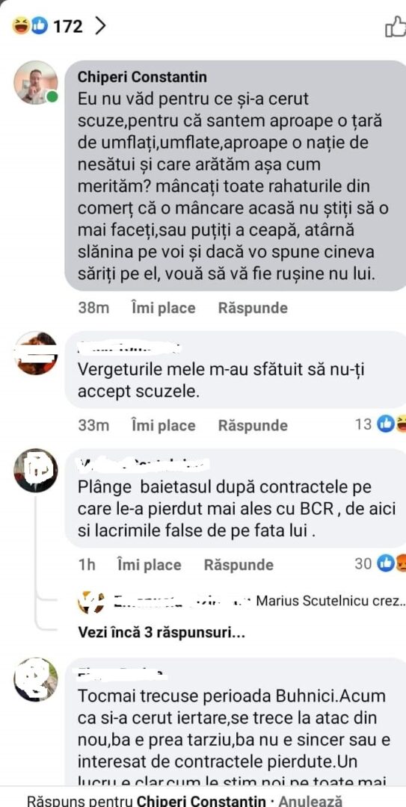The image size is (406, 807).
Task: Open Chiperi Constantin's name link
Action: (142, 77)
